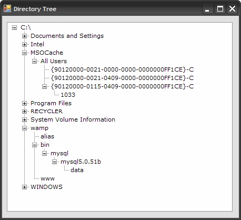Image resolution: width=241 pixels, height=220 pixels.
Task: Collapse the mysql folder node
Action: pos(45,154)
